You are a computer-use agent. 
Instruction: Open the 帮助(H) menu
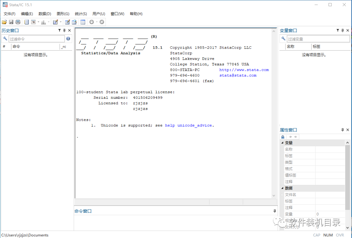(x=136, y=14)
